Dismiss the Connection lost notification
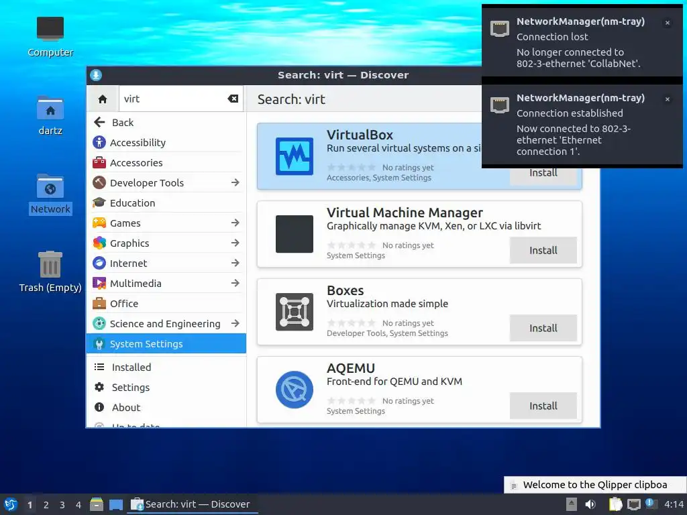Image resolution: width=687 pixels, height=515 pixels. click(x=668, y=23)
